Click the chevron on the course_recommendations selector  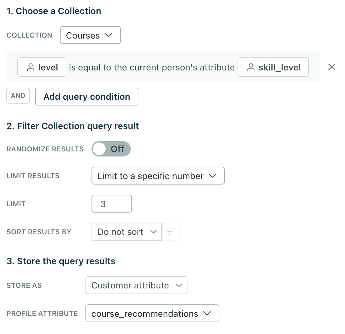tap(207, 313)
